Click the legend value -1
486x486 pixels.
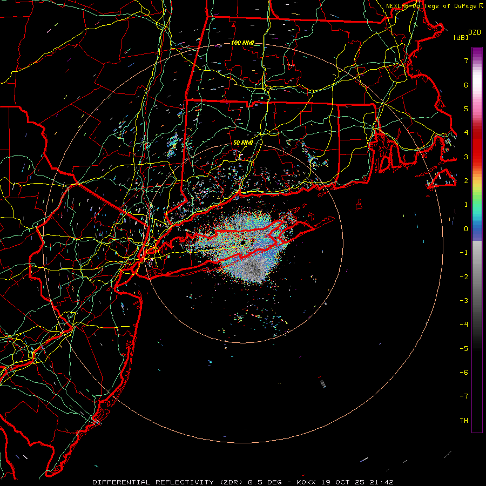[x=464, y=253]
